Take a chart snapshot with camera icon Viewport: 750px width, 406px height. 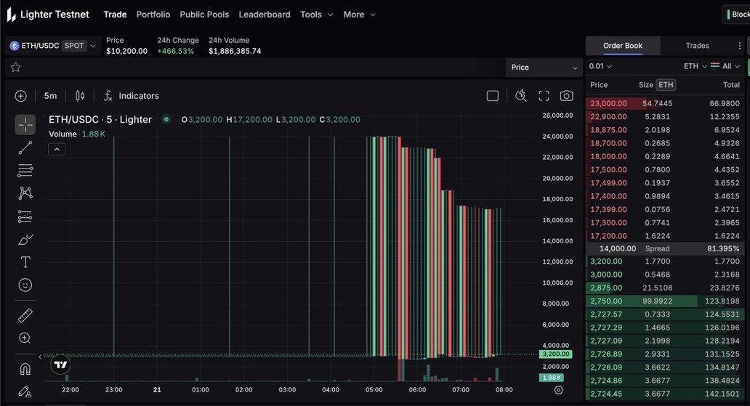(566, 96)
